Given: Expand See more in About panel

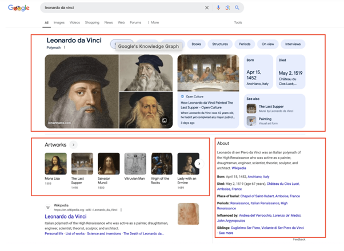Looking at the screenshot, I should click(x=226, y=233).
